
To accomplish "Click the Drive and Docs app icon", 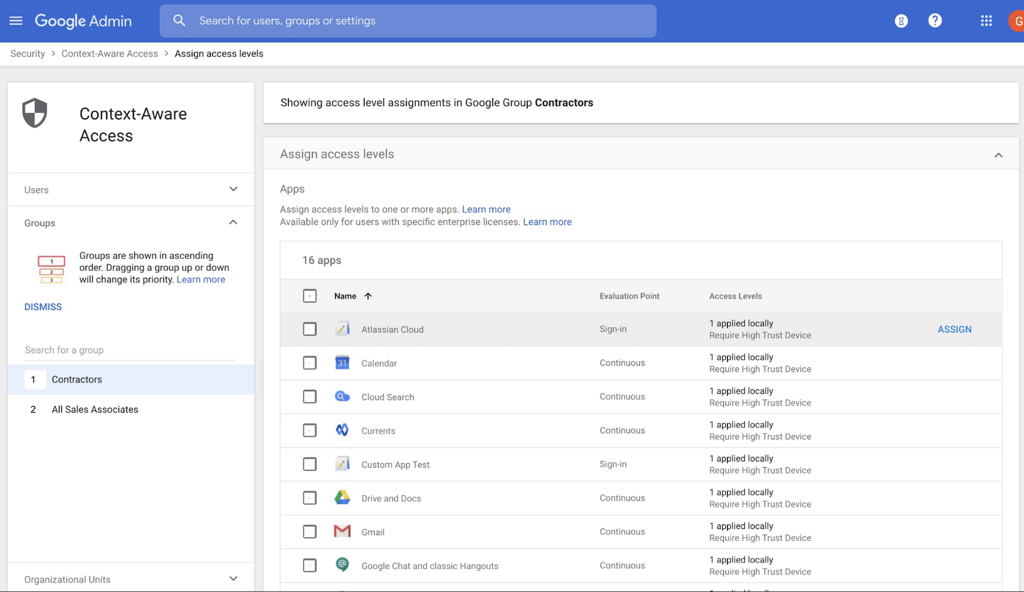I will point(342,498).
